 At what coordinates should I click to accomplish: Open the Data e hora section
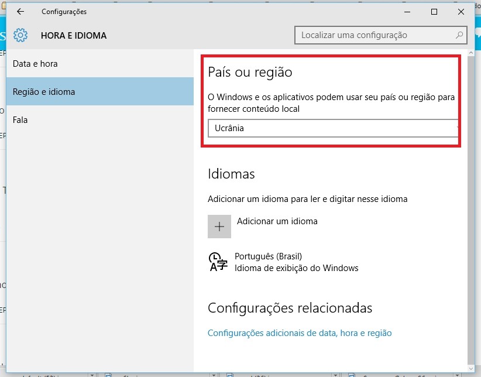[x=35, y=63]
